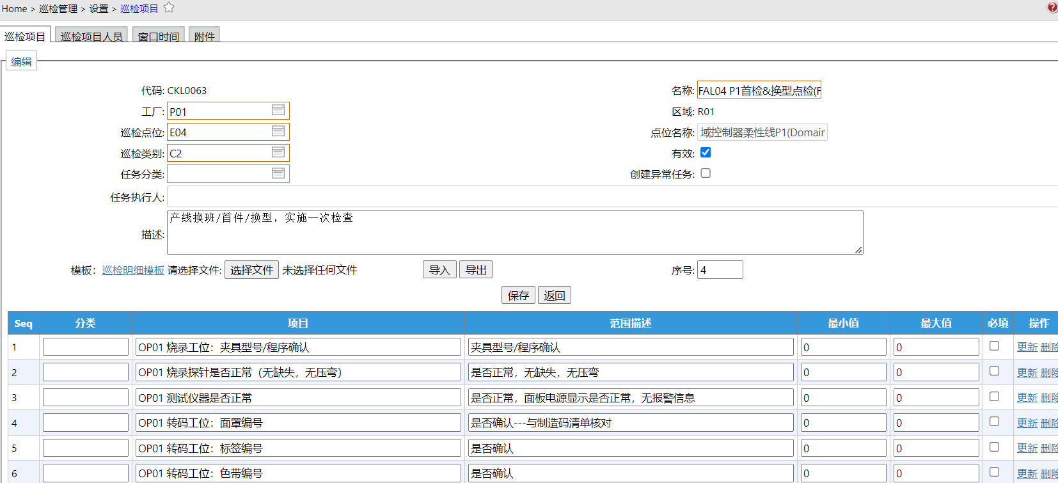
Task: Enable the 创建异常任务 checkbox
Action: pos(706,173)
